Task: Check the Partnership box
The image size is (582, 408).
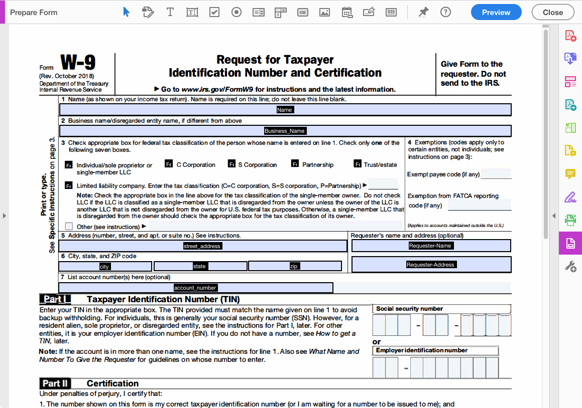Action: tap(295, 163)
